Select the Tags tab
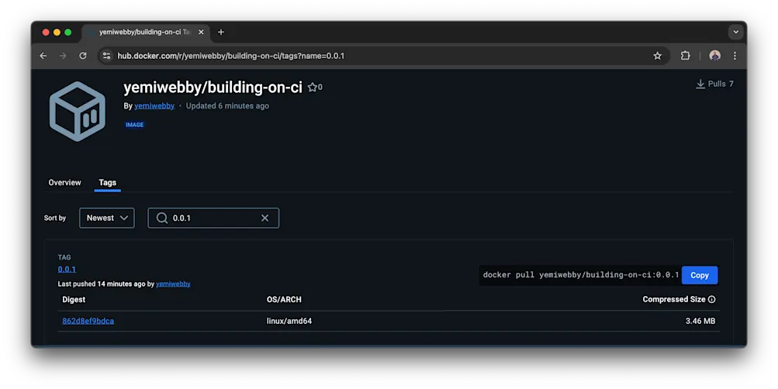Screen dimensions: 778x389 click(107, 183)
